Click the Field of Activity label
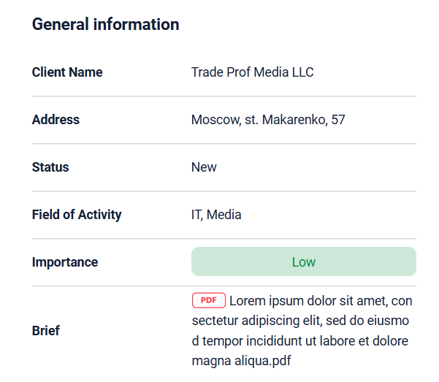439x382 pixels. (77, 215)
